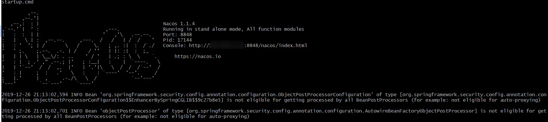
Task: Click the second INFO log level label
Action: [x=77, y=111]
